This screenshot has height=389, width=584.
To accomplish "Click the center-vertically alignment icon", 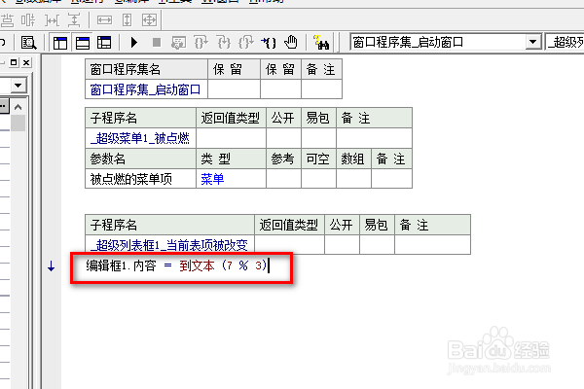I will tap(28, 20).
